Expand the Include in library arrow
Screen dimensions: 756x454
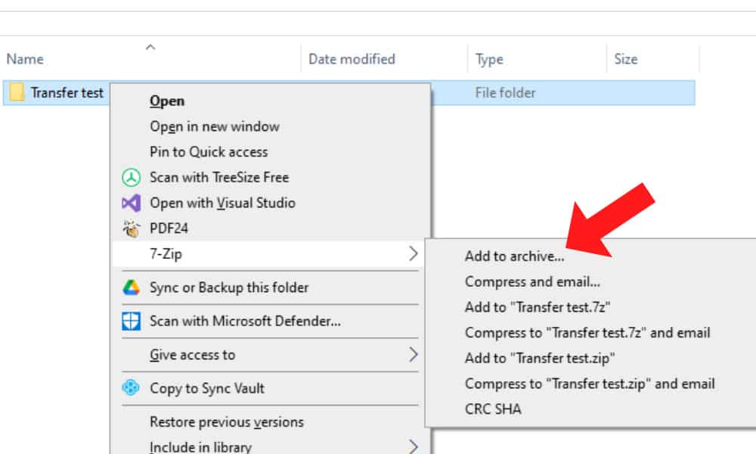413,446
